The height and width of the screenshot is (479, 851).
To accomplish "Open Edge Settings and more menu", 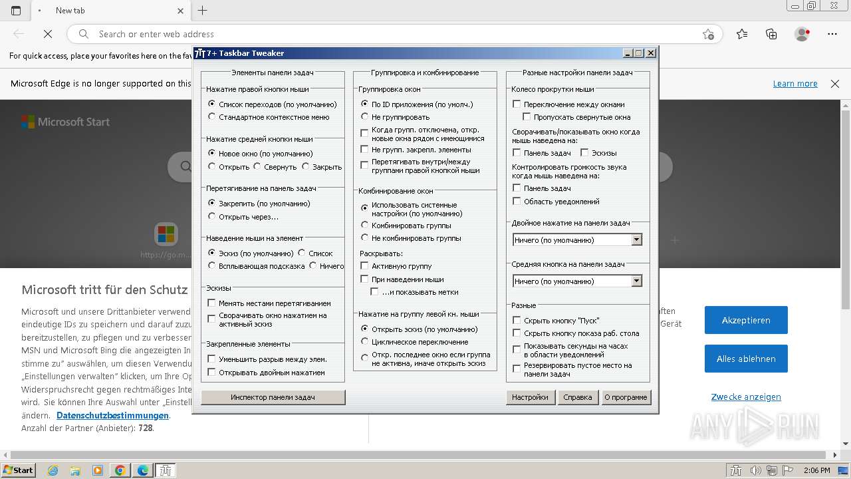I will [x=832, y=34].
